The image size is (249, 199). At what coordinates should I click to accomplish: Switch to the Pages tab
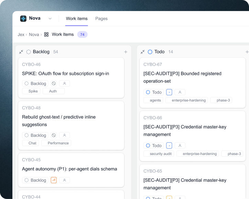tap(101, 19)
